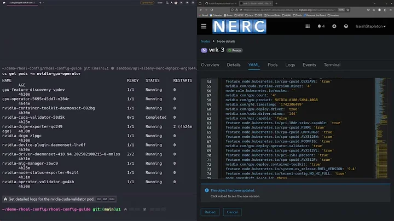This screenshot has height=221, width=394.
Task: Switch to the Logs tab
Action: 290,65
